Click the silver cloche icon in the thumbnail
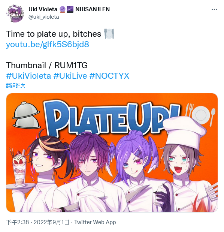The image size is (224, 232). (26, 115)
